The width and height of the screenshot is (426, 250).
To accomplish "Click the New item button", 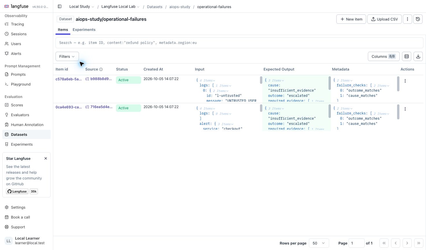I will 351,19.
